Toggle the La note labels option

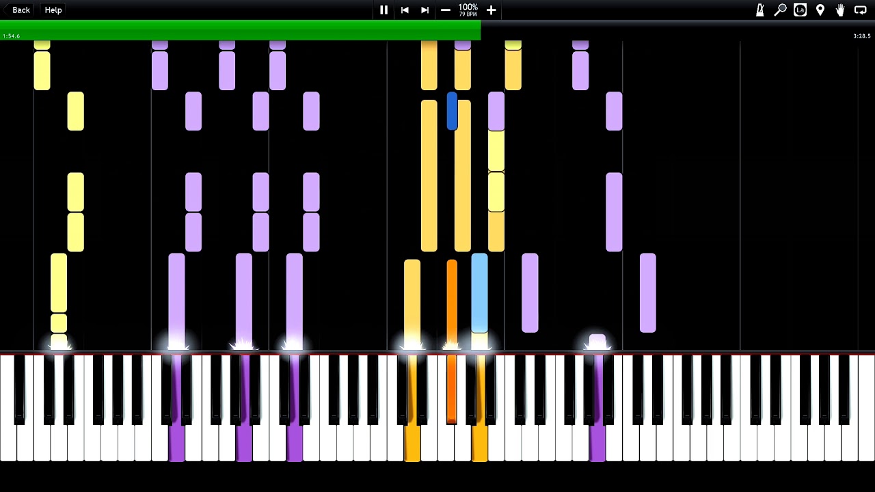[x=800, y=10]
